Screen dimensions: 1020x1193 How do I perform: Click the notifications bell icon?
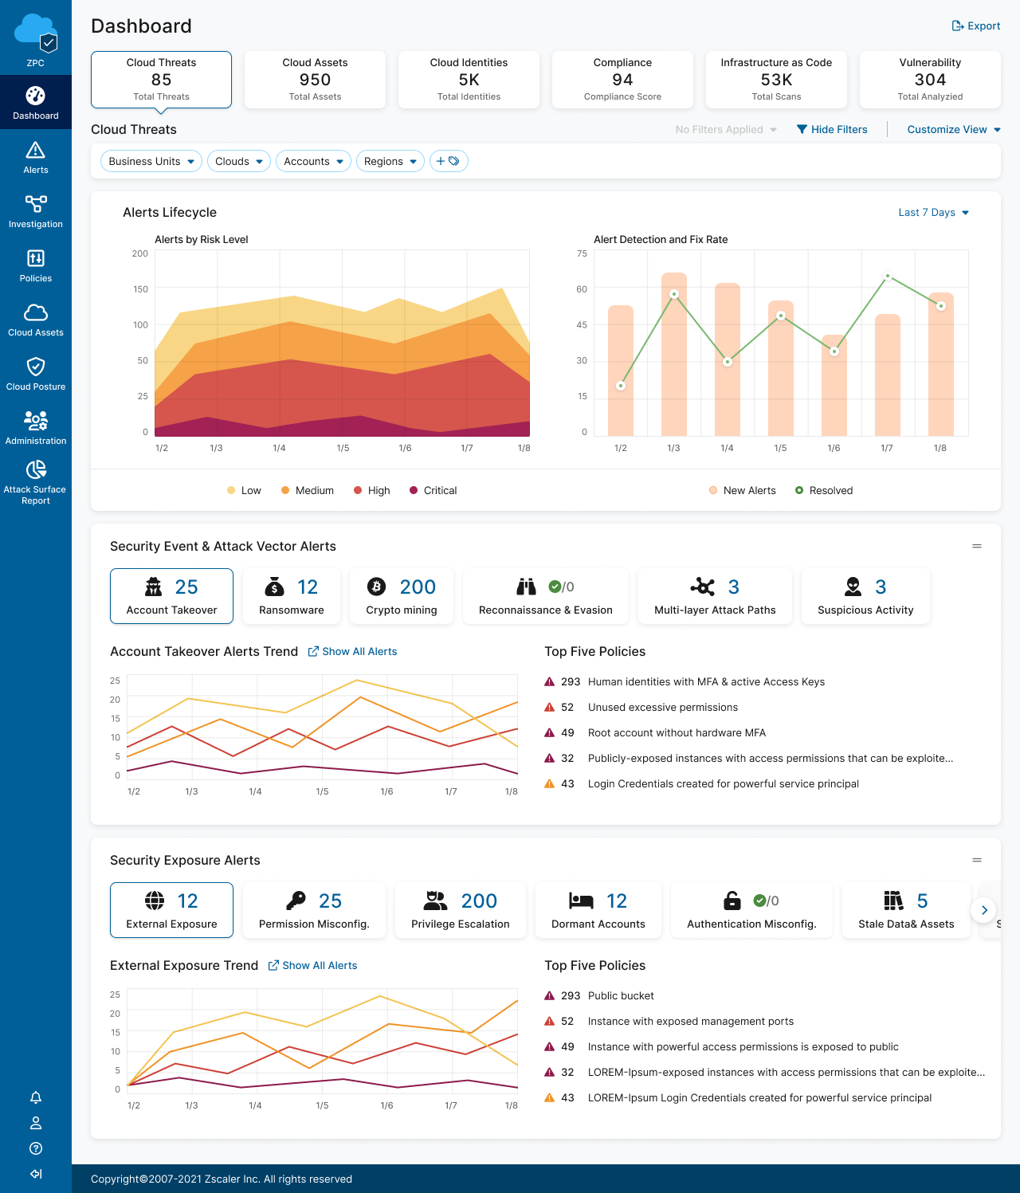35,1097
